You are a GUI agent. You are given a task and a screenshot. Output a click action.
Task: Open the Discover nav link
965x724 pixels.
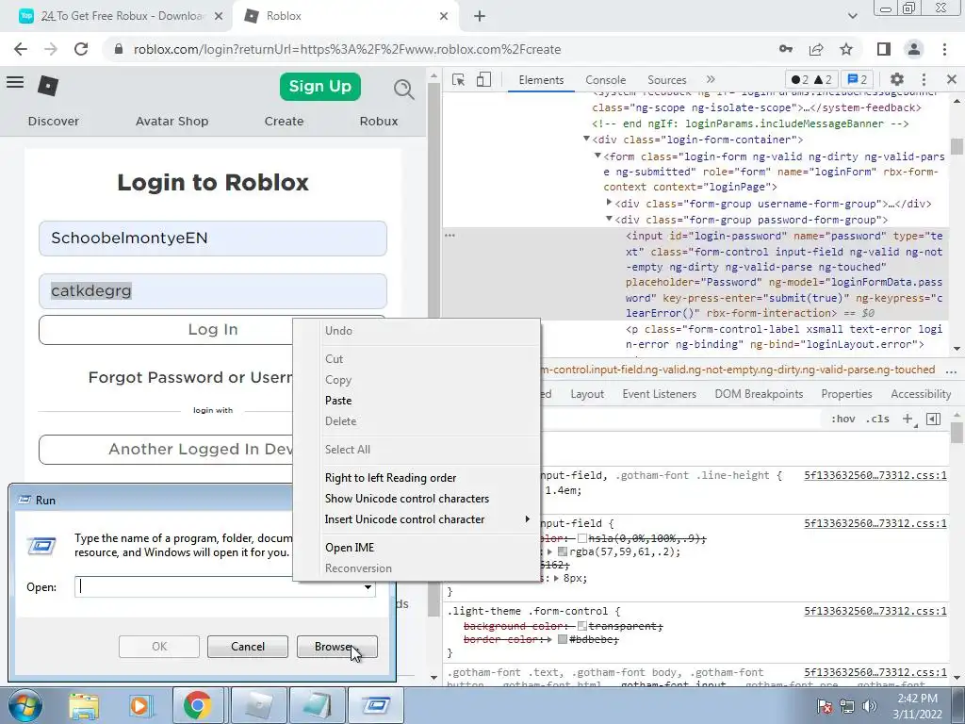click(x=54, y=122)
